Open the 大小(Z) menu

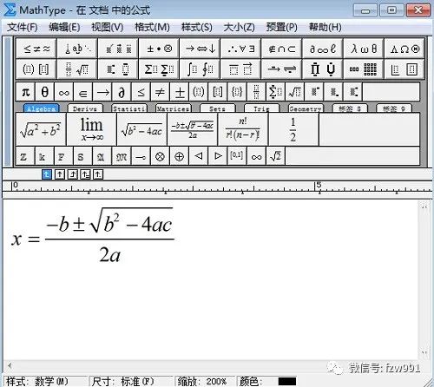point(240,28)
